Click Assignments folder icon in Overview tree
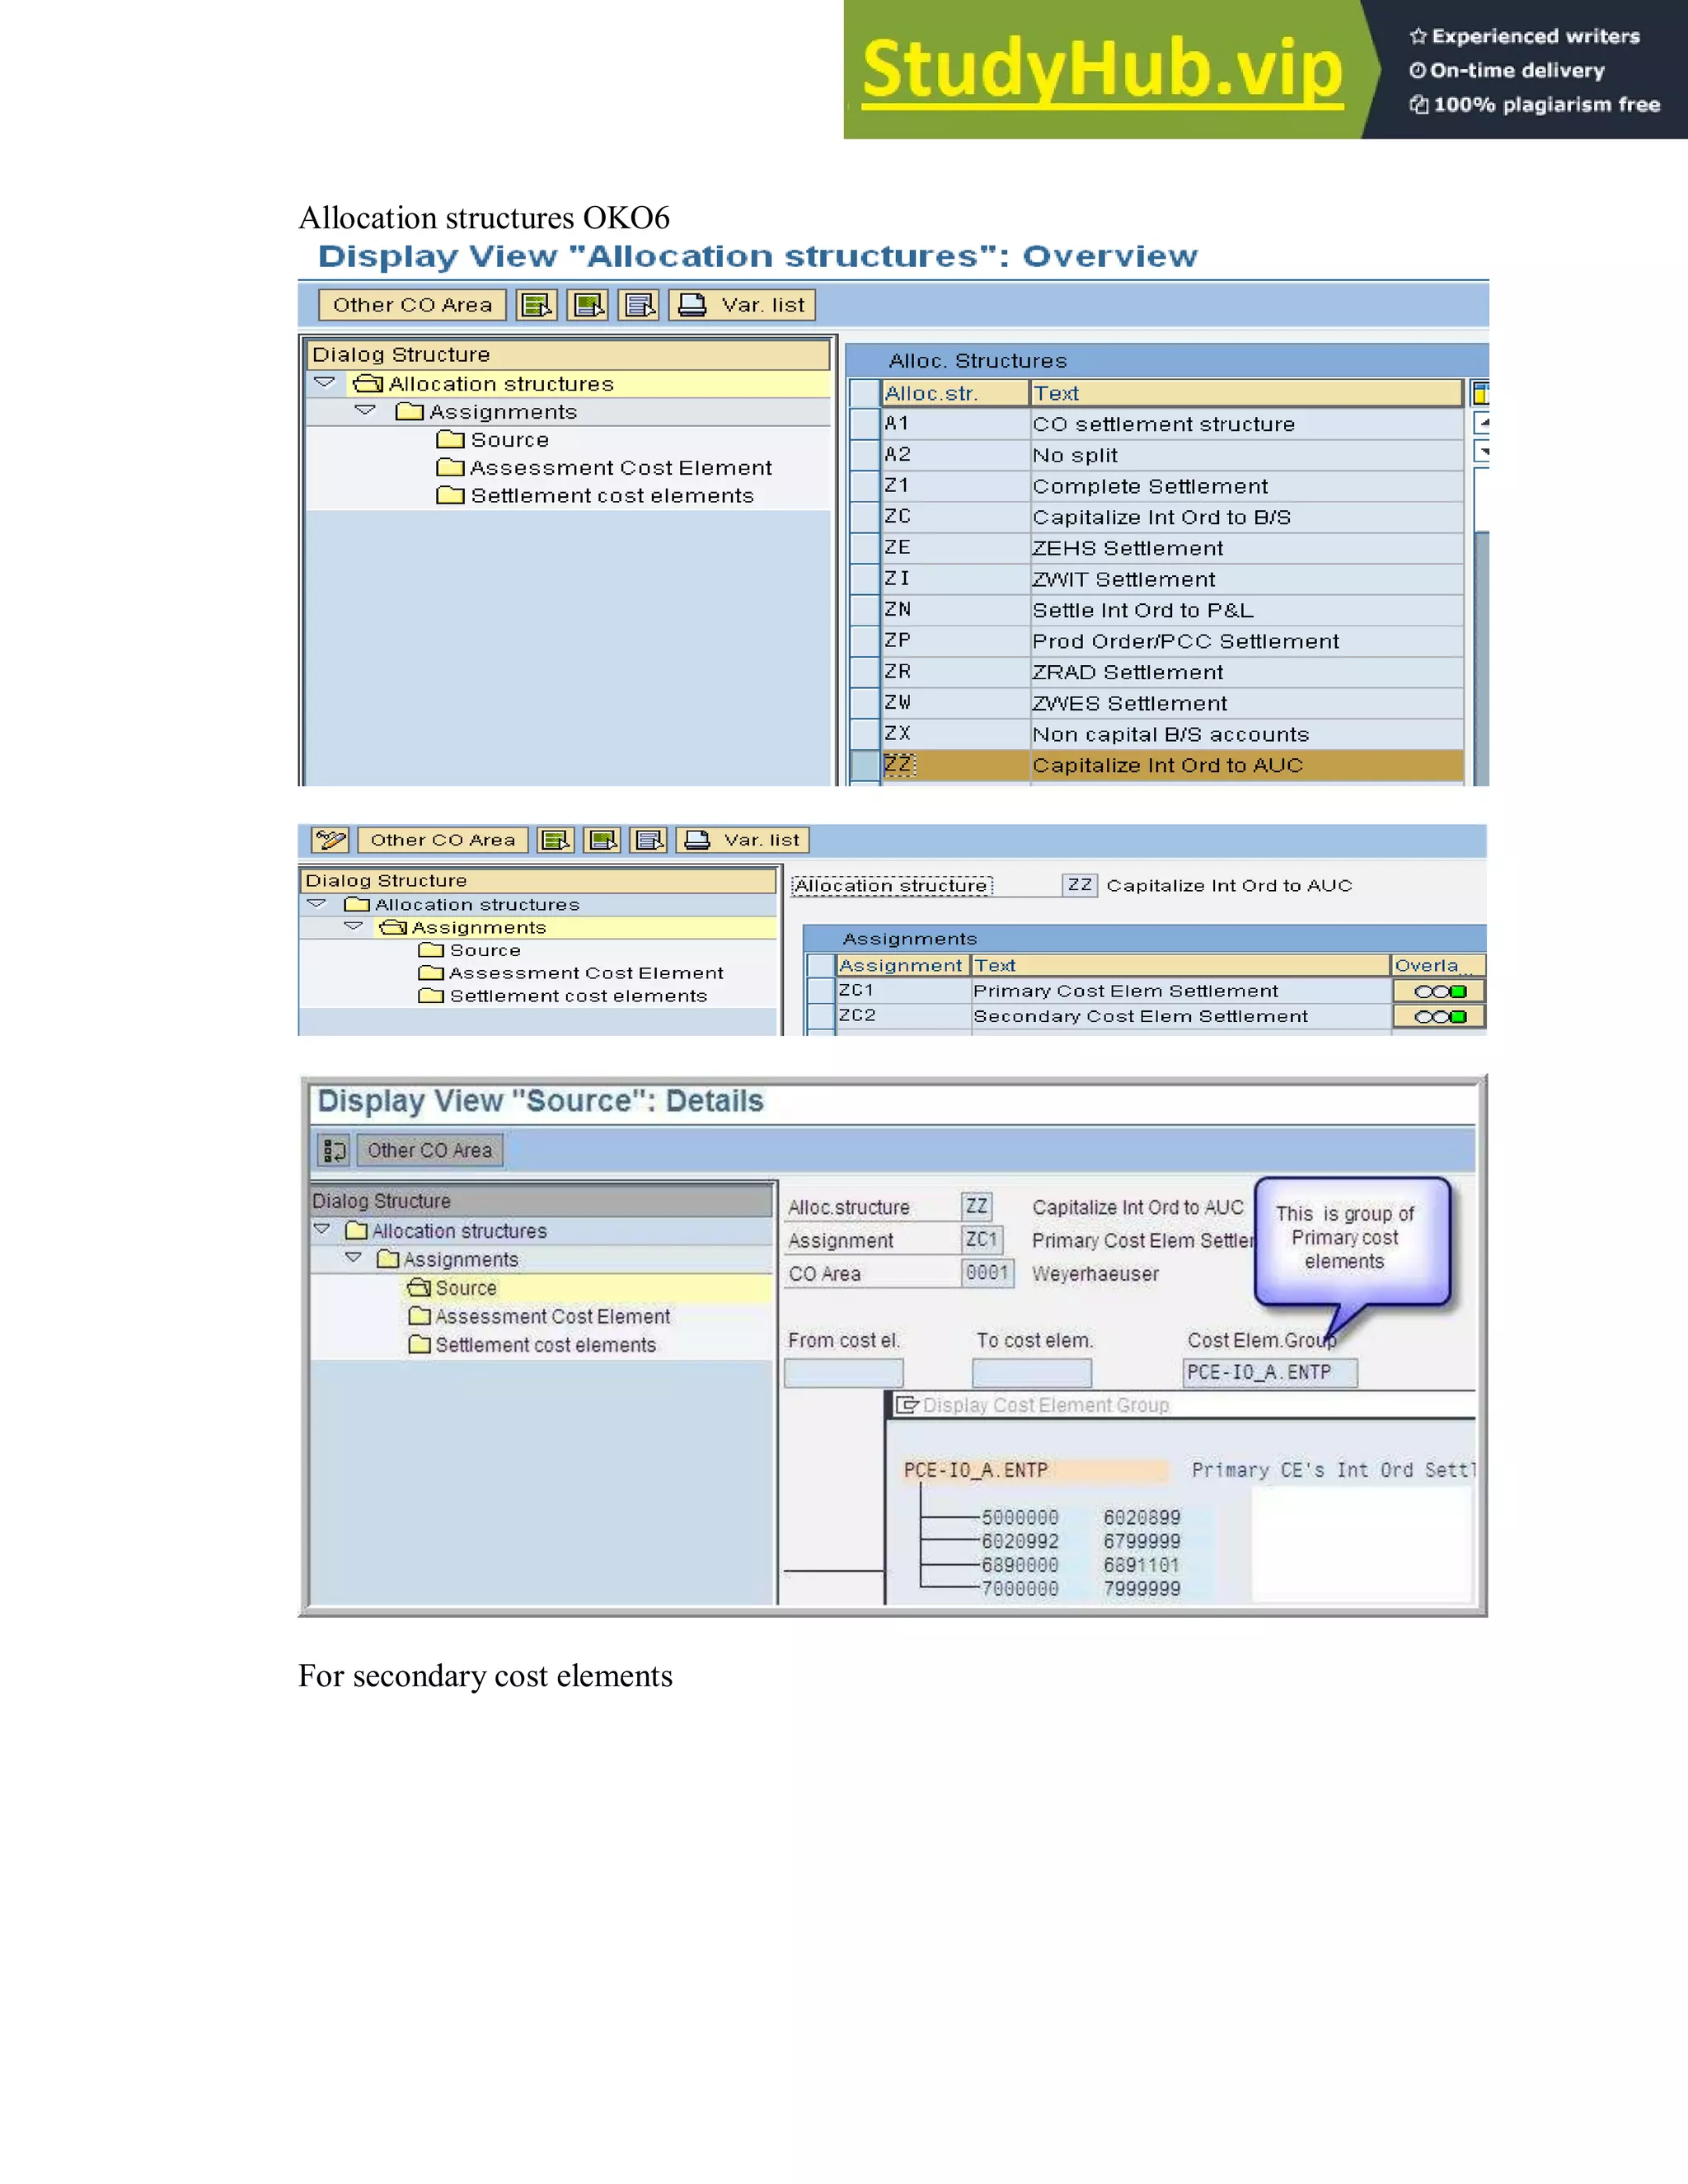 coord(409,412)
